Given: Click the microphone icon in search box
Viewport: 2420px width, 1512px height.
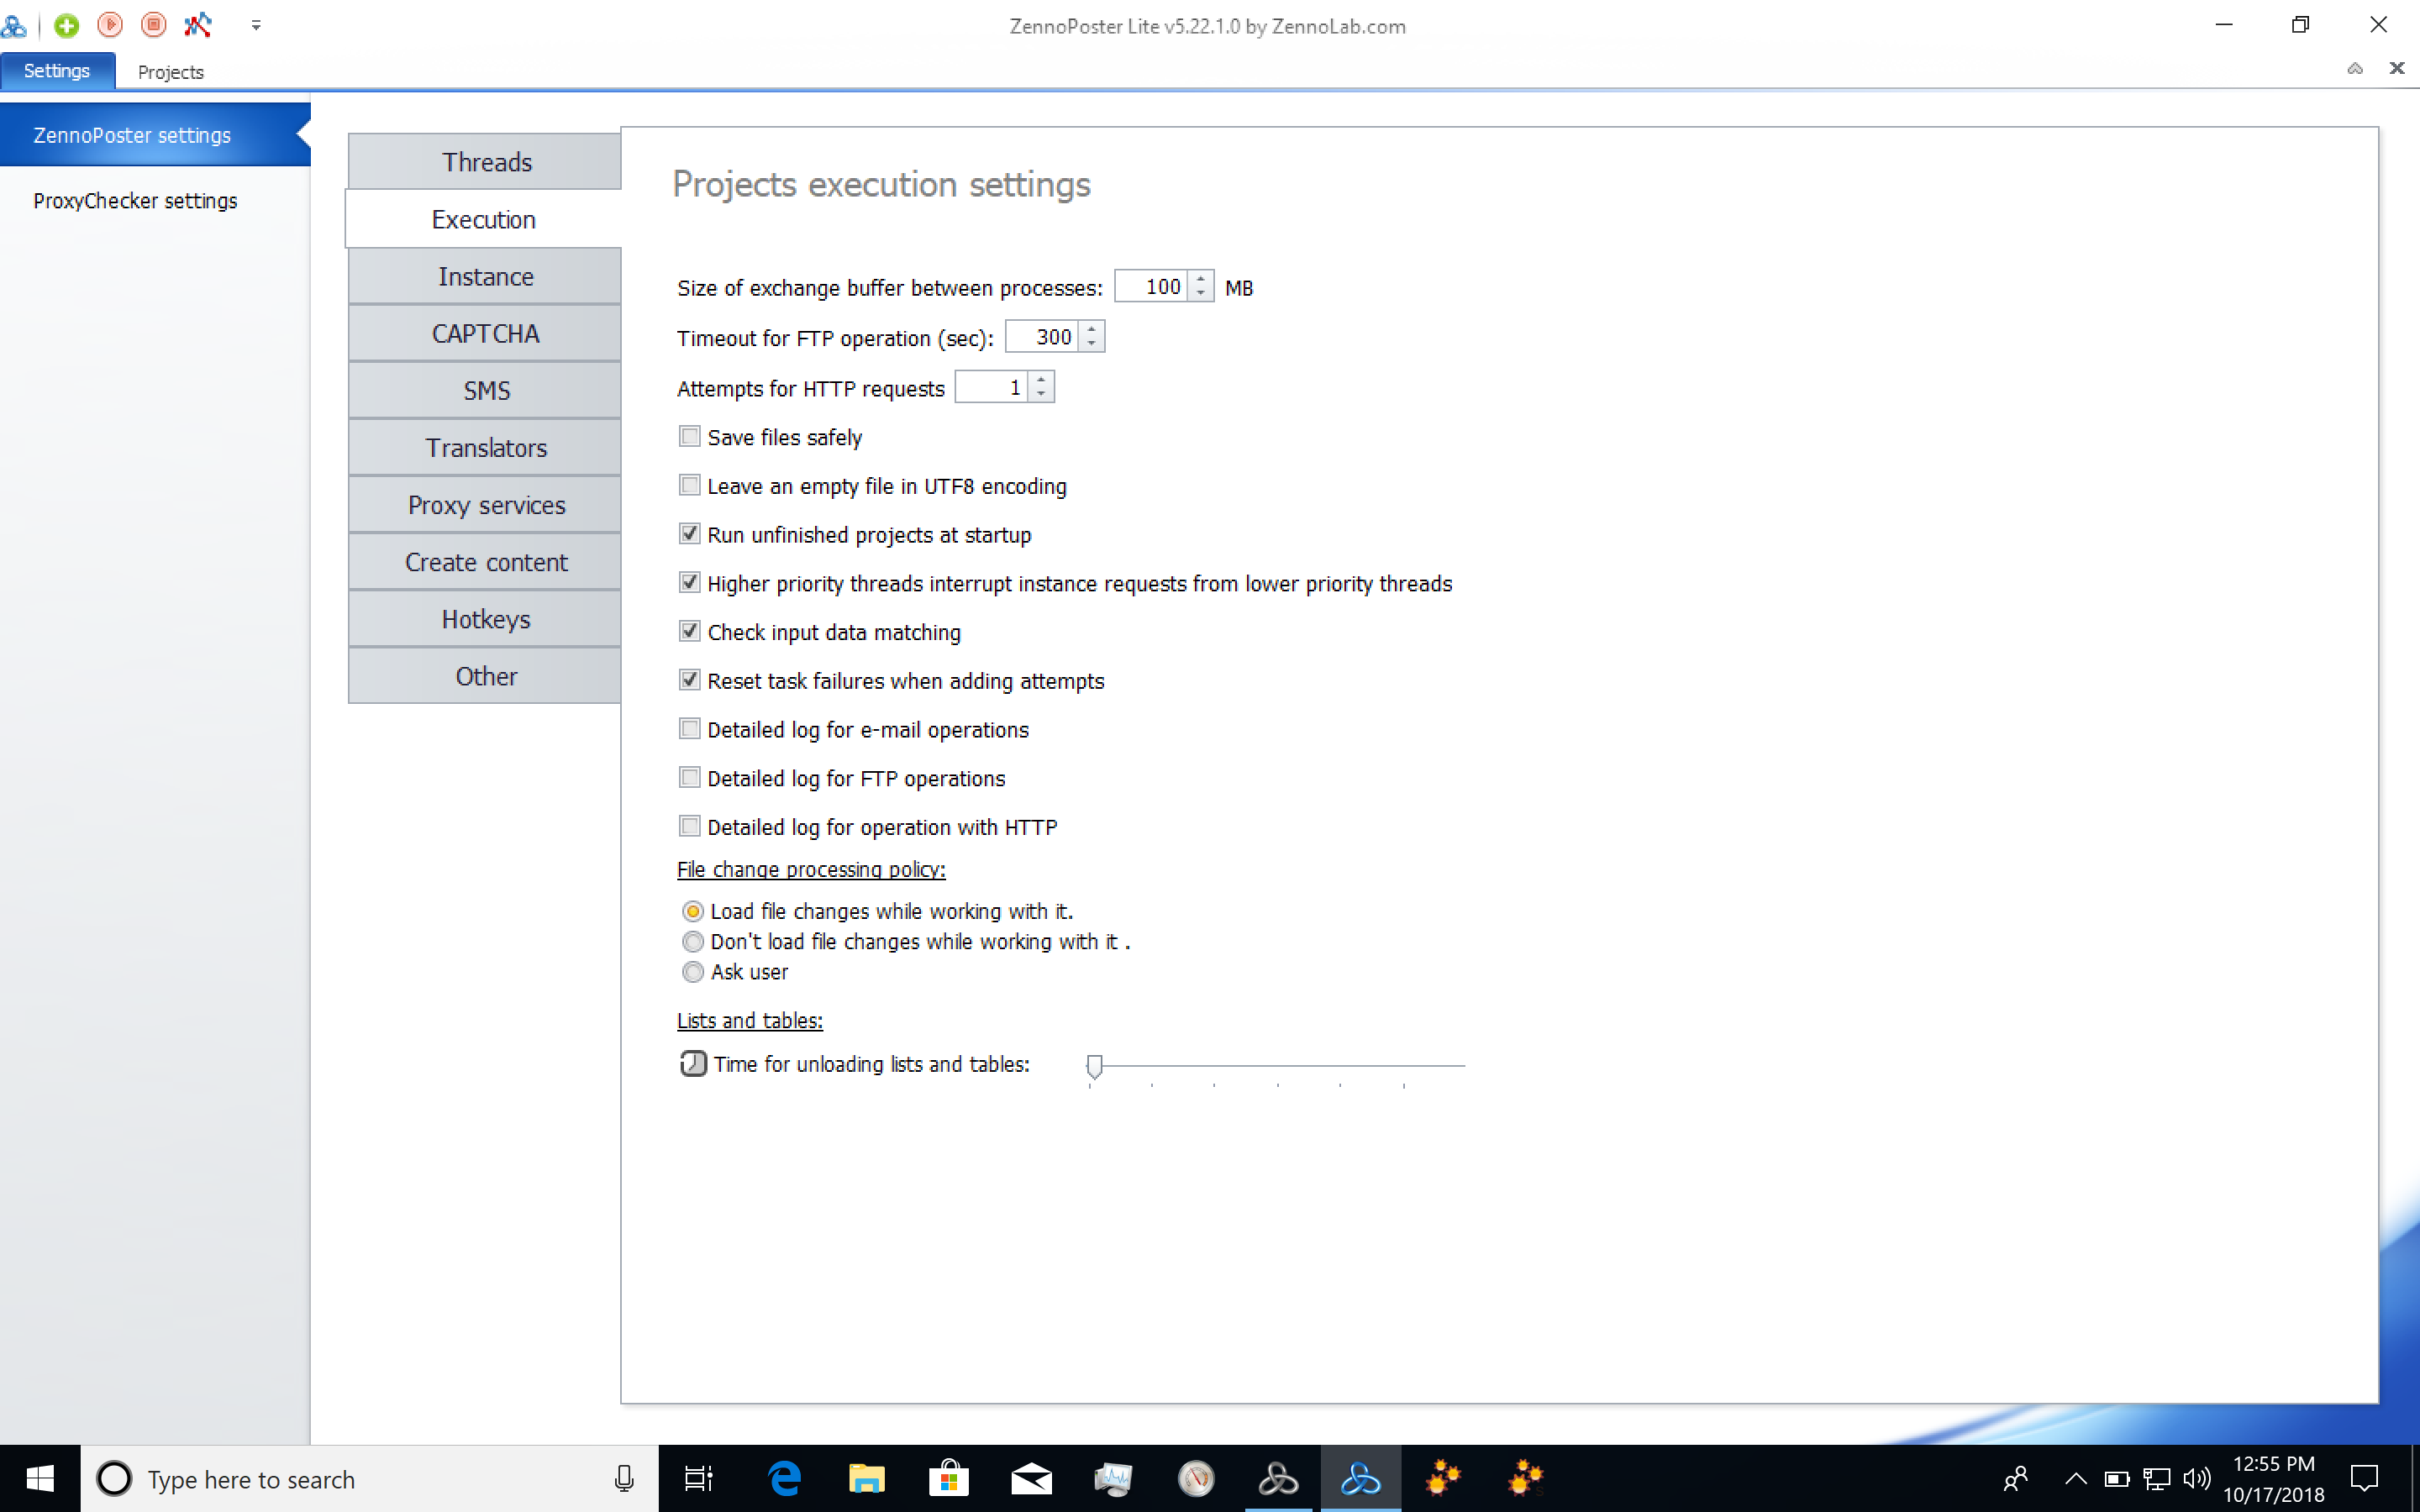Looking at the screenshot, I should [x=624, y=1478].
